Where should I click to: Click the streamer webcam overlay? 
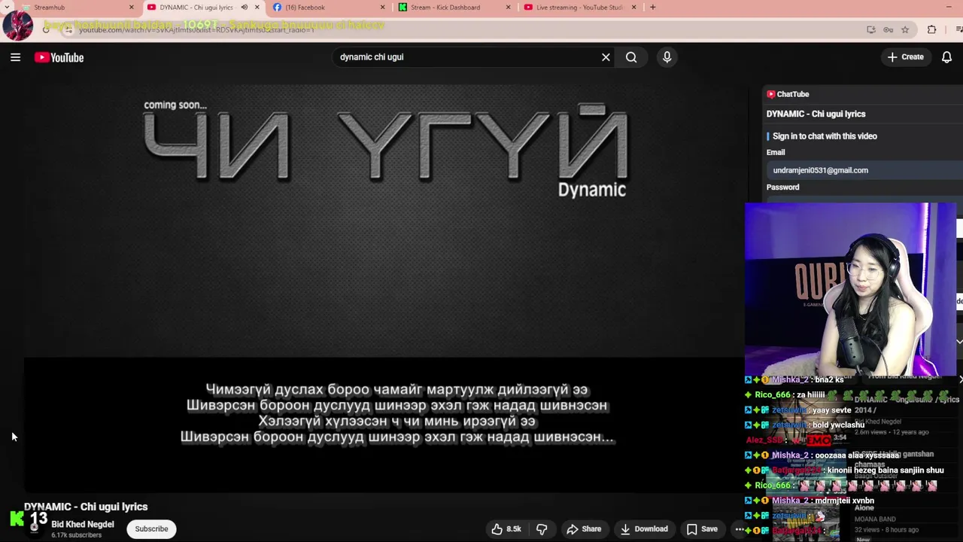[850, 289]
